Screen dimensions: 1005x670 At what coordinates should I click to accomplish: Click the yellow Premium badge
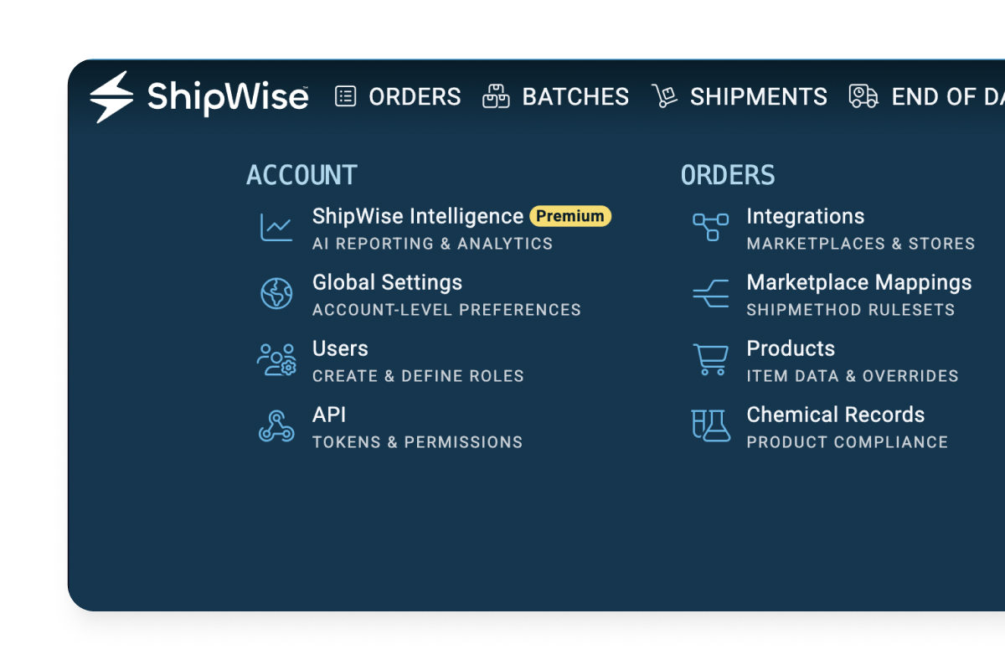570,216
